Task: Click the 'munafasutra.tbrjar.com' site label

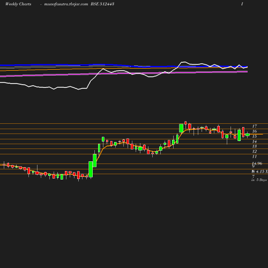Action: [66, 4]
